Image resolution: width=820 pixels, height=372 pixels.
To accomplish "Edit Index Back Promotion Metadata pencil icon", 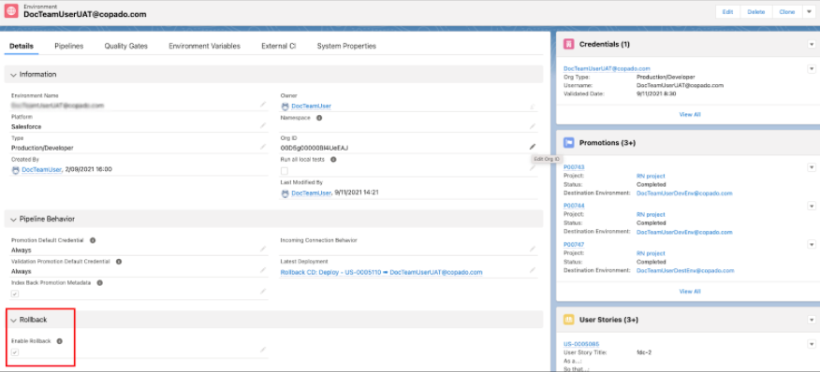I will click(x=263, y=292).
